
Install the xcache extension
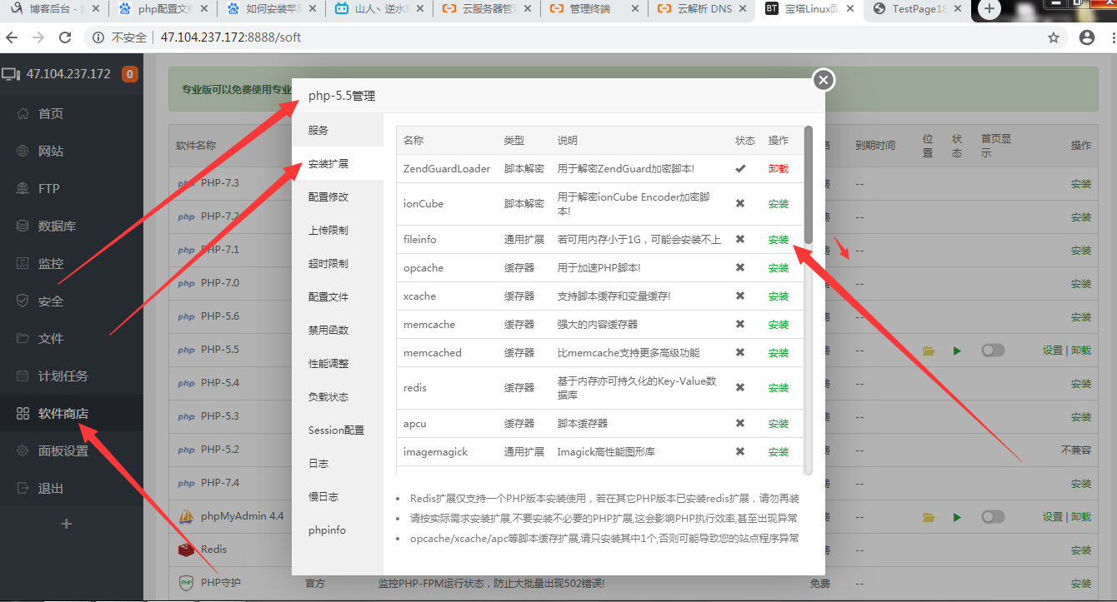click(x=779, y=296)
